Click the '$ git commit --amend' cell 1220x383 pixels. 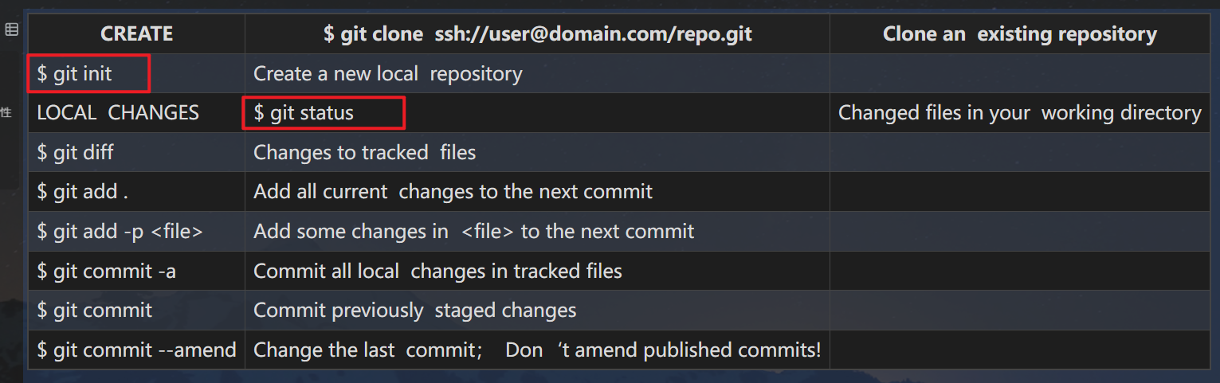pyautogui.click(x=136, y=350)
